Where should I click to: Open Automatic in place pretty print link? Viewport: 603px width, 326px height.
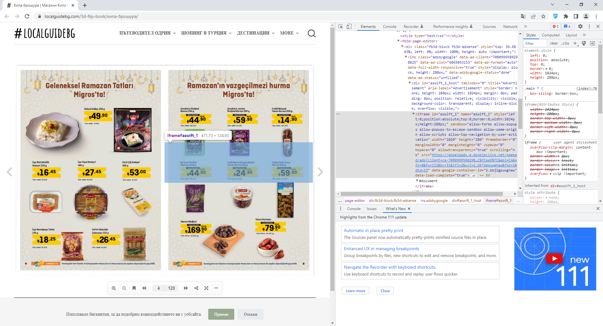(x=373, y=230)
